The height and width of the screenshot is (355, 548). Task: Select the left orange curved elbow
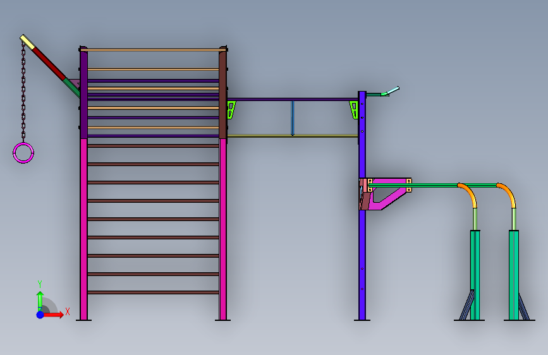pyautogui.click(x=470, y=194)
